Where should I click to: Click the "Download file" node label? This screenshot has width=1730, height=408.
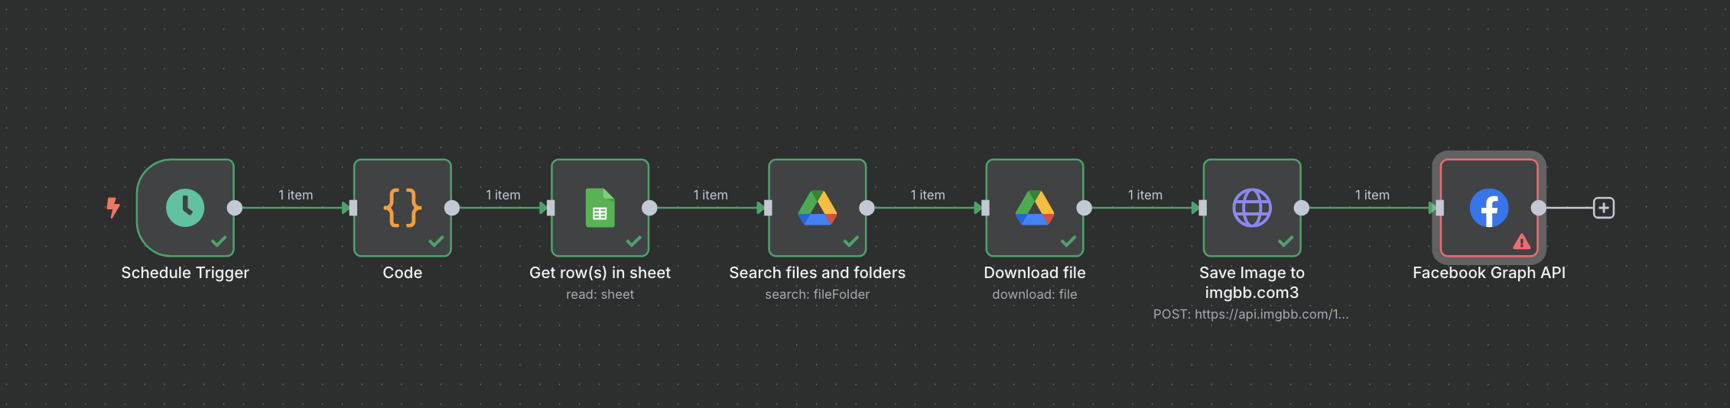click(1034, 273)
